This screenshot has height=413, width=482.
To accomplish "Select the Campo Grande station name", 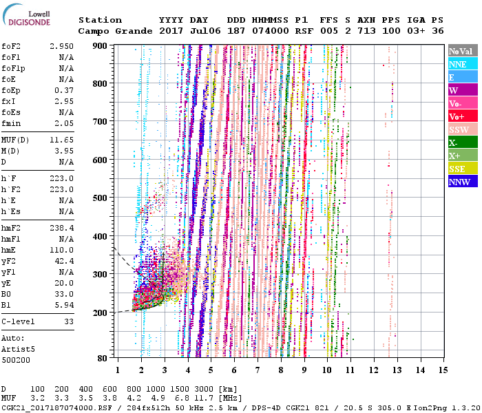I will pos(113,31).
